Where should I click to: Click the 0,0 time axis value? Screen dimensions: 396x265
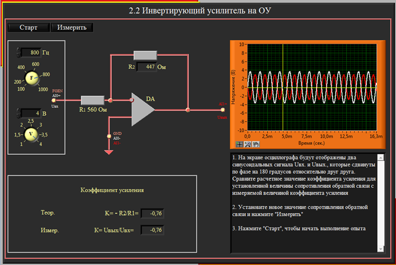tap(247, 136)
